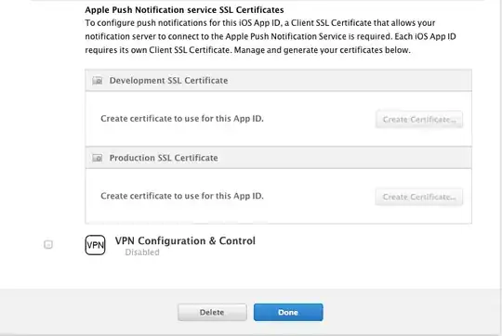Click the sentence ending 'generate your certificates below'
Screen dimensions: 502x336
[322, 50]
